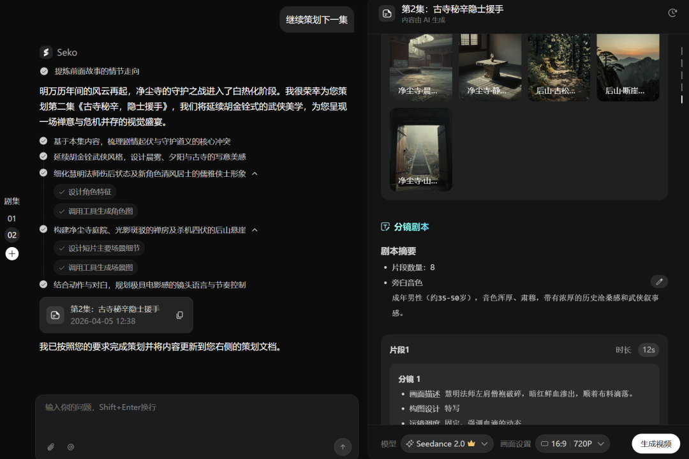689x459 pixels.
Task: Open the 净尘寺·山 doorway thumbnail
Action: [x=420, y=150]
